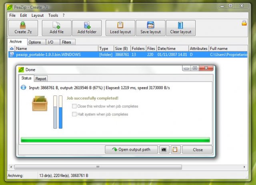The height and width of the screenshot is (185, 256).
Task: Sort by the Full name column header
Action: 228,48
